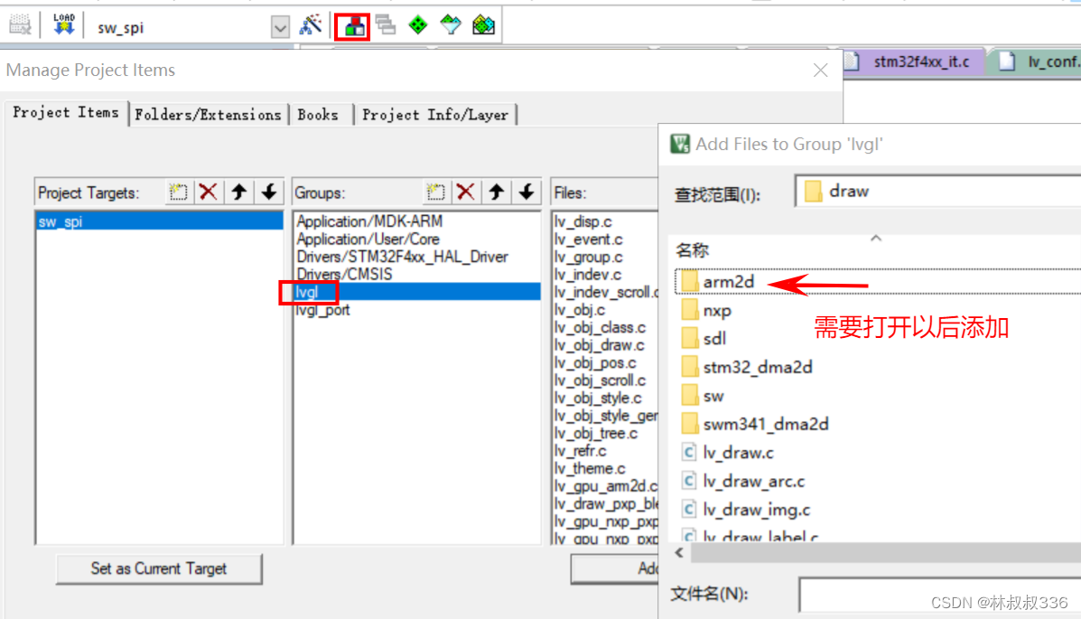Image resolution: width=1081 pixels, height=619 pixels.
Task: Select lv_obj_scroll.c in Files list
Action: 600,380
